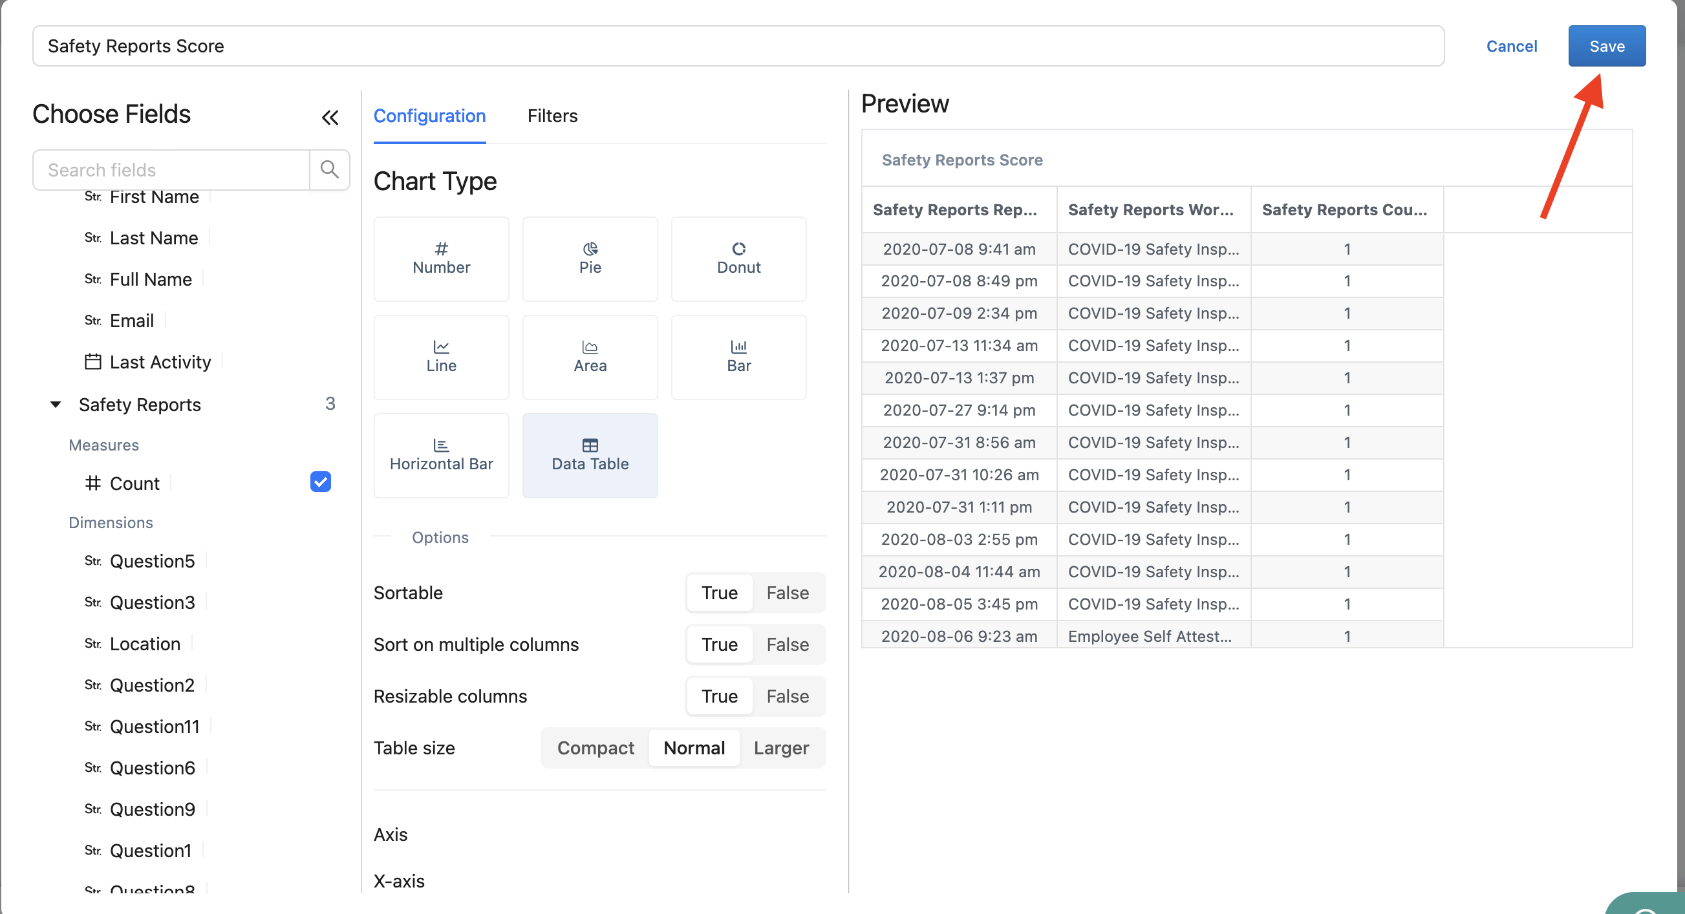
Task: Select the Question9 dimension
Action: coord(152,809)
